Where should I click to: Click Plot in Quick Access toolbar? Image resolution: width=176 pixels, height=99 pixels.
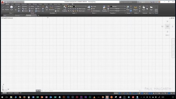15,2
